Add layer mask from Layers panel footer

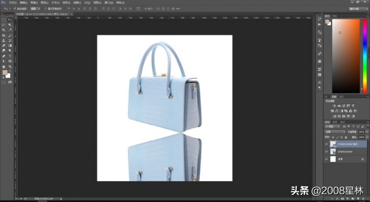click(342, 199)
